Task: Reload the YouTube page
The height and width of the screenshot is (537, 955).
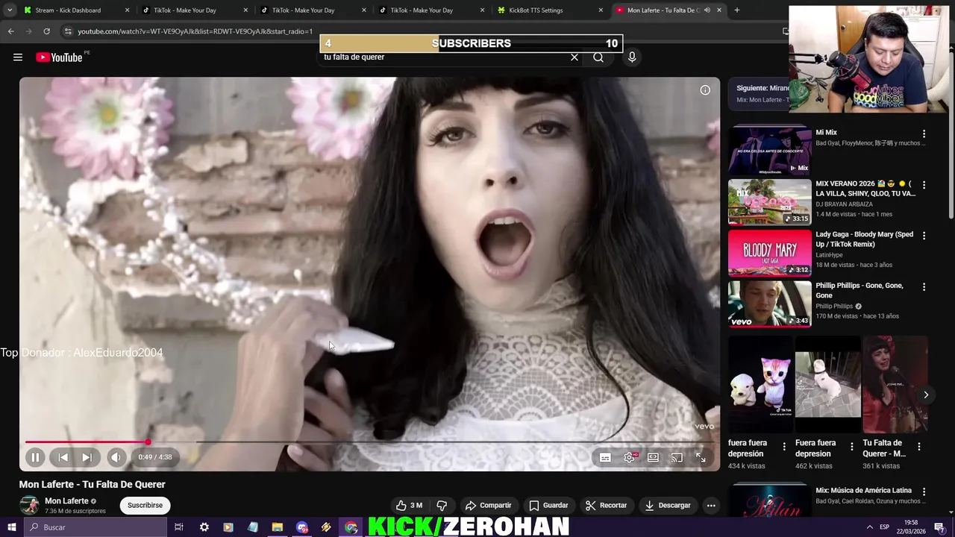Action: 46,31
